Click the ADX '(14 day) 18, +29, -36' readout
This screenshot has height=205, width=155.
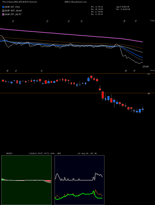coord(87,153)
